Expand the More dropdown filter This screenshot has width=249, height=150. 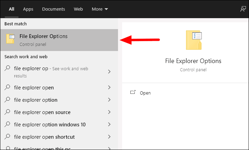100,9
